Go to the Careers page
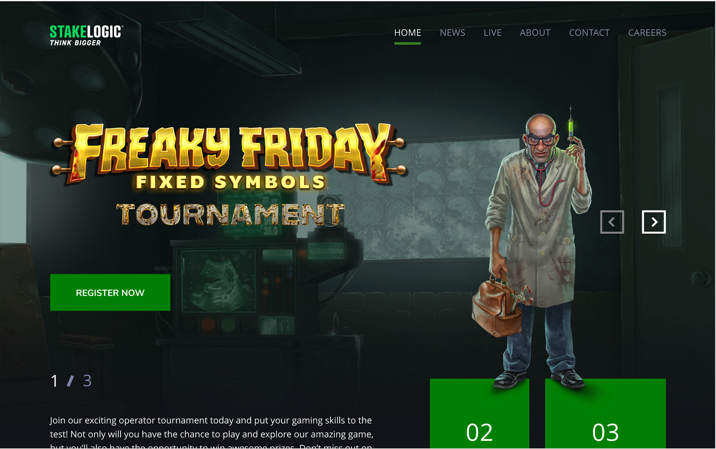Viewport: 716px width, 449px height. click(647, 33)
